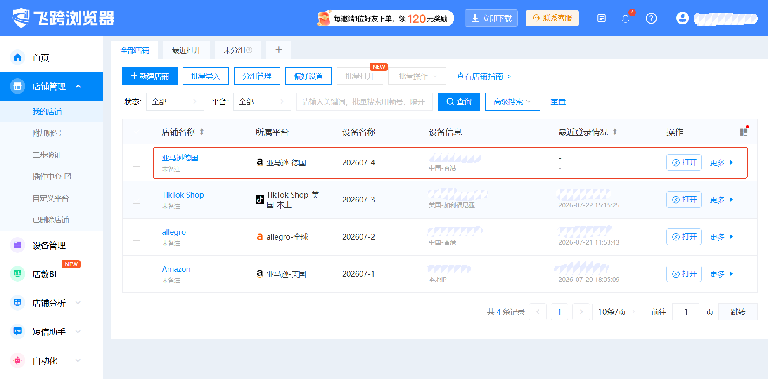Expand the 高级搜索 dropdown

[x=512, y=101]
